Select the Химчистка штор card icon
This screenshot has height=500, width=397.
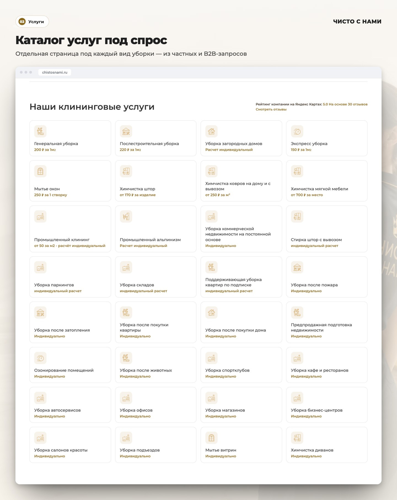pos(126,171)
